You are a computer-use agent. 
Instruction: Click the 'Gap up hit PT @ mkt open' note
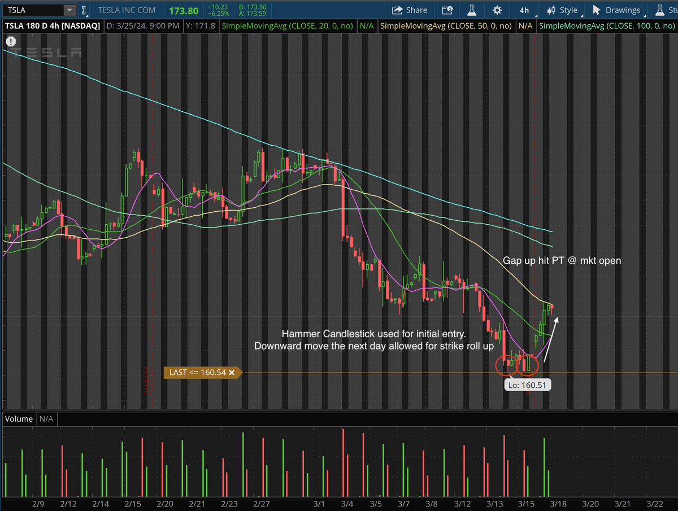562,261
